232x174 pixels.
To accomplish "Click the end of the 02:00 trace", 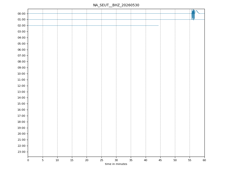I will click(x=158, y=25).
